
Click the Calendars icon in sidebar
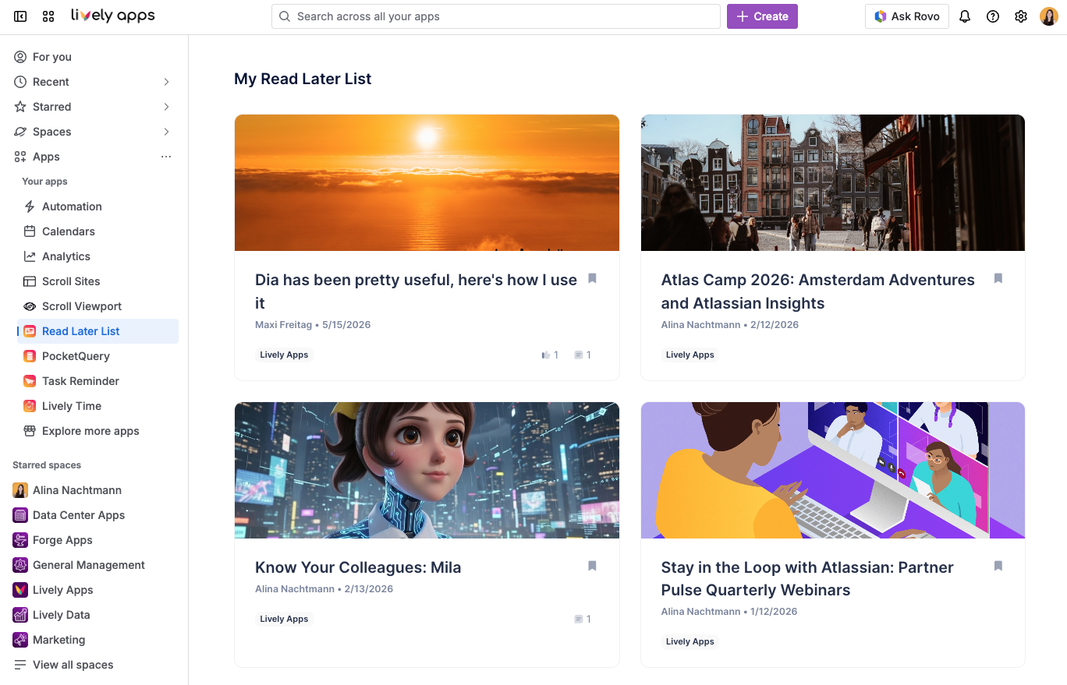[30, 231]
